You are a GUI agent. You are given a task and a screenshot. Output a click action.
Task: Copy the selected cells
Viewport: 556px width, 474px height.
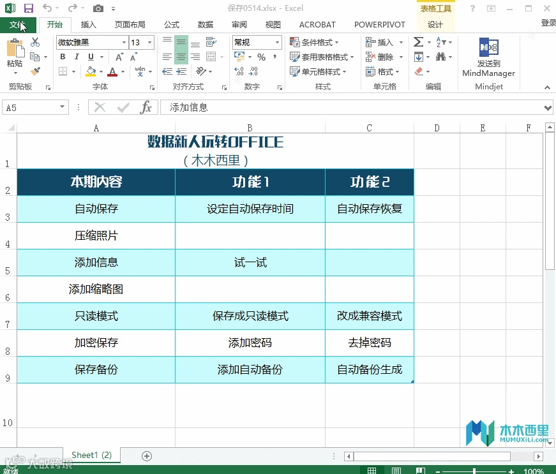pos(34,57)
